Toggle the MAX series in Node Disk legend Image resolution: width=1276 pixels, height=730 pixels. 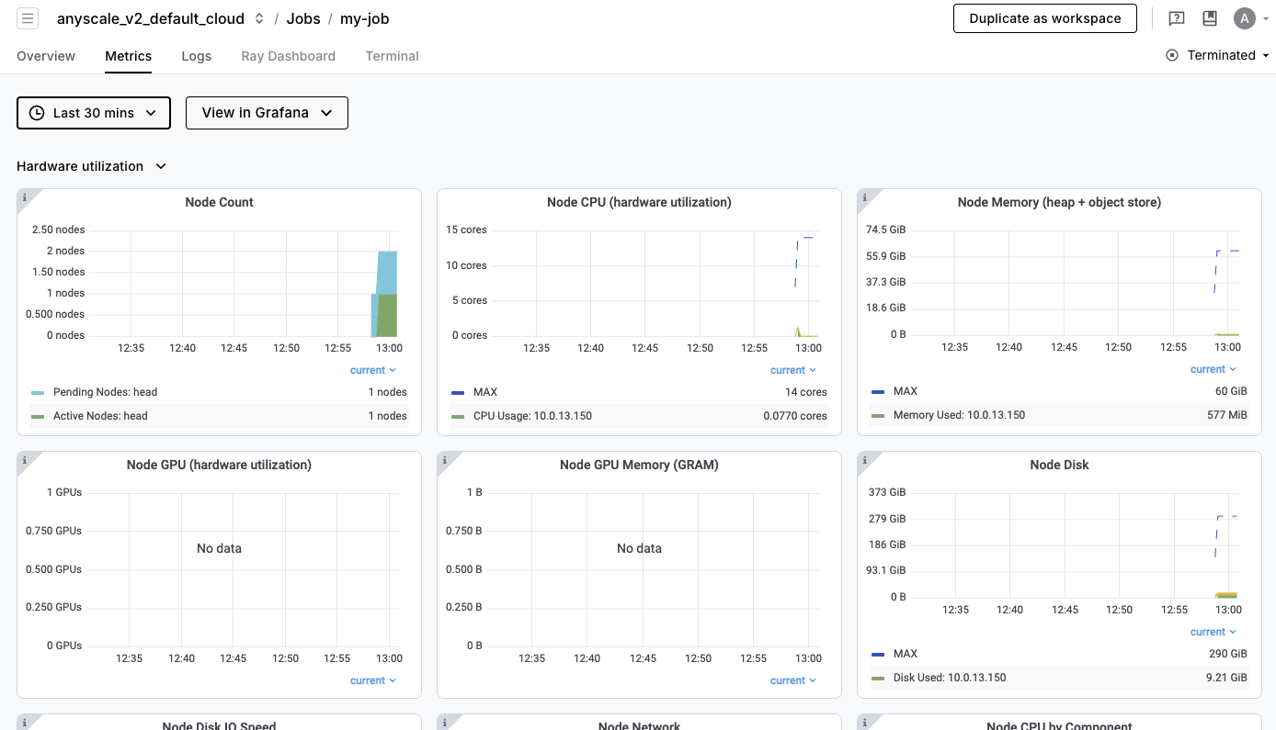[x=906, y=654]
